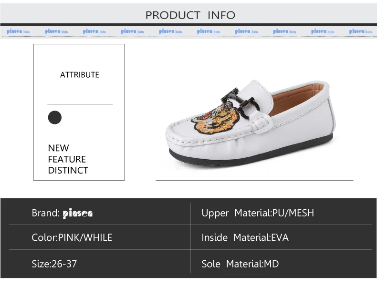377x286 pixels.
Task: Click the embroidered tiger patch on the shoe
Action: click(215, 118)
